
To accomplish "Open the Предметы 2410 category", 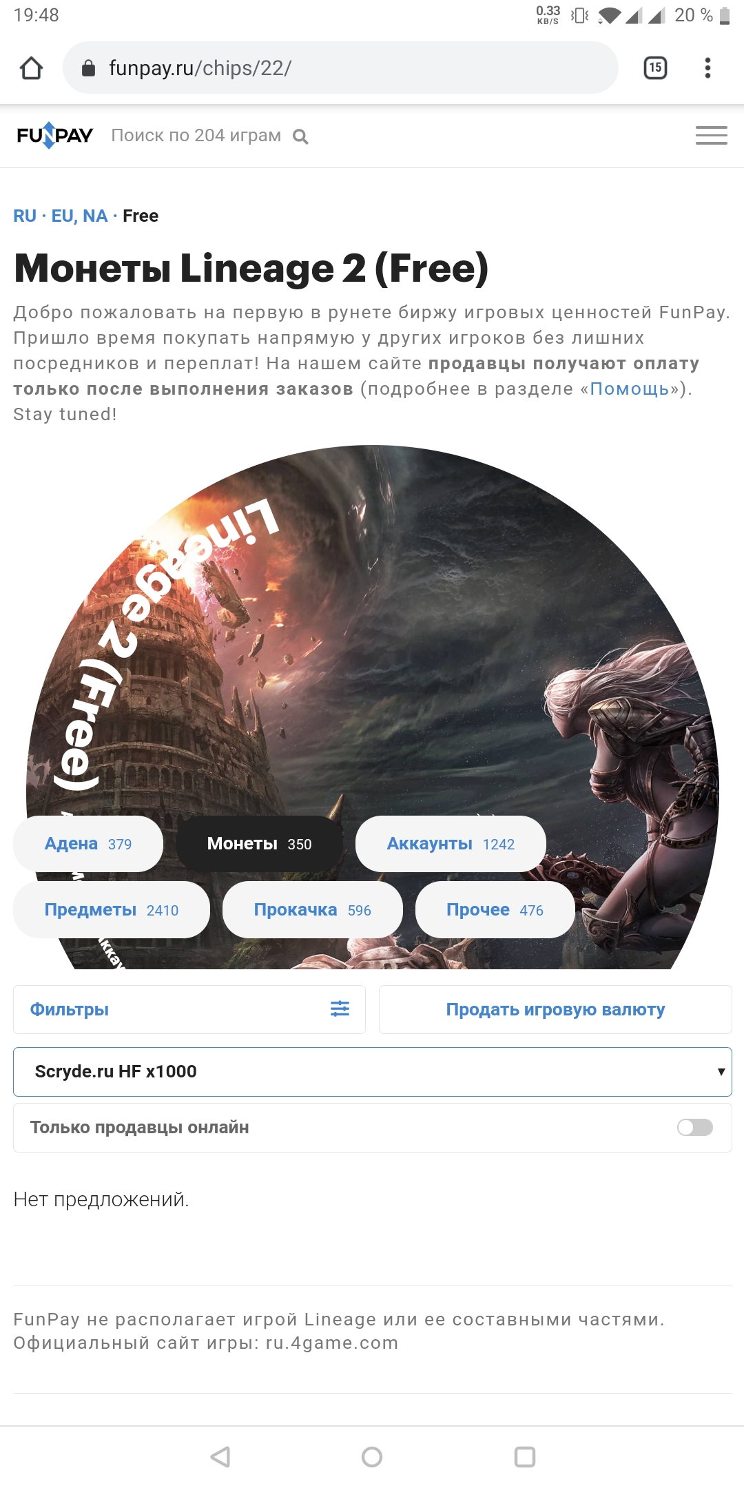I will 112,909.
